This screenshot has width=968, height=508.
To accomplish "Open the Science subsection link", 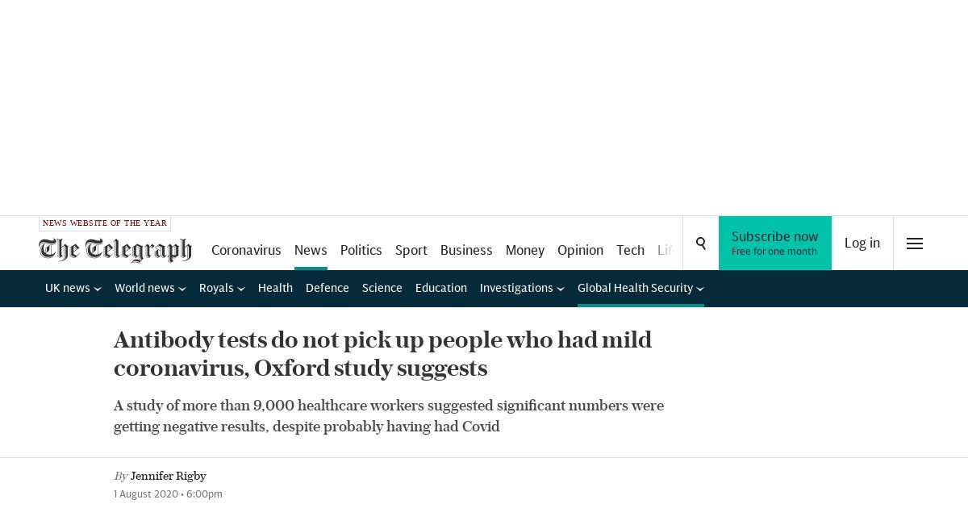I will click(x=382, y=288).
